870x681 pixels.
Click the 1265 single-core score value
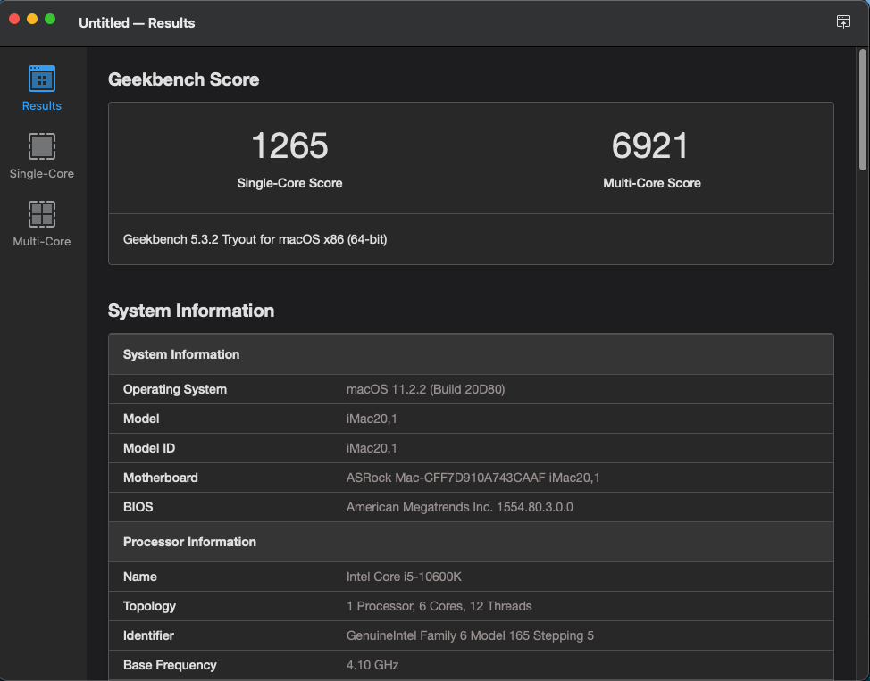pyautogui.click(x=289, y=145)
